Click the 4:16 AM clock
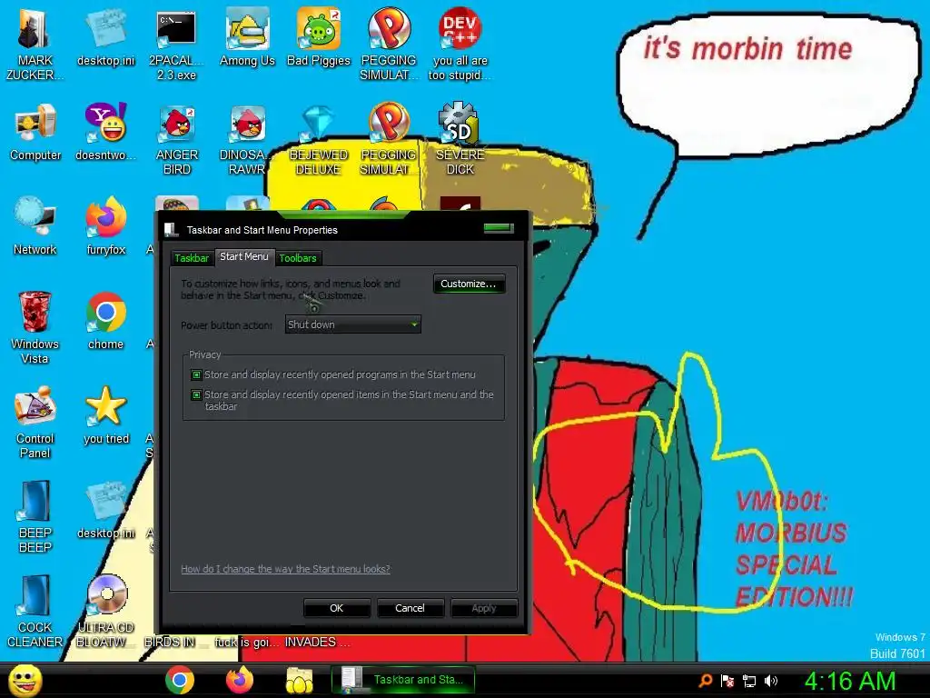The height and width of the screenshot is (698, 930). click(x=850, y=682)
